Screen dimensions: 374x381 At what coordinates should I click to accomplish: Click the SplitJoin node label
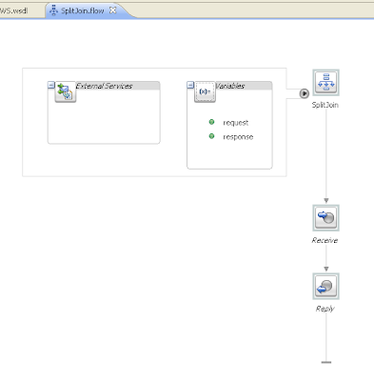(325, 105)
